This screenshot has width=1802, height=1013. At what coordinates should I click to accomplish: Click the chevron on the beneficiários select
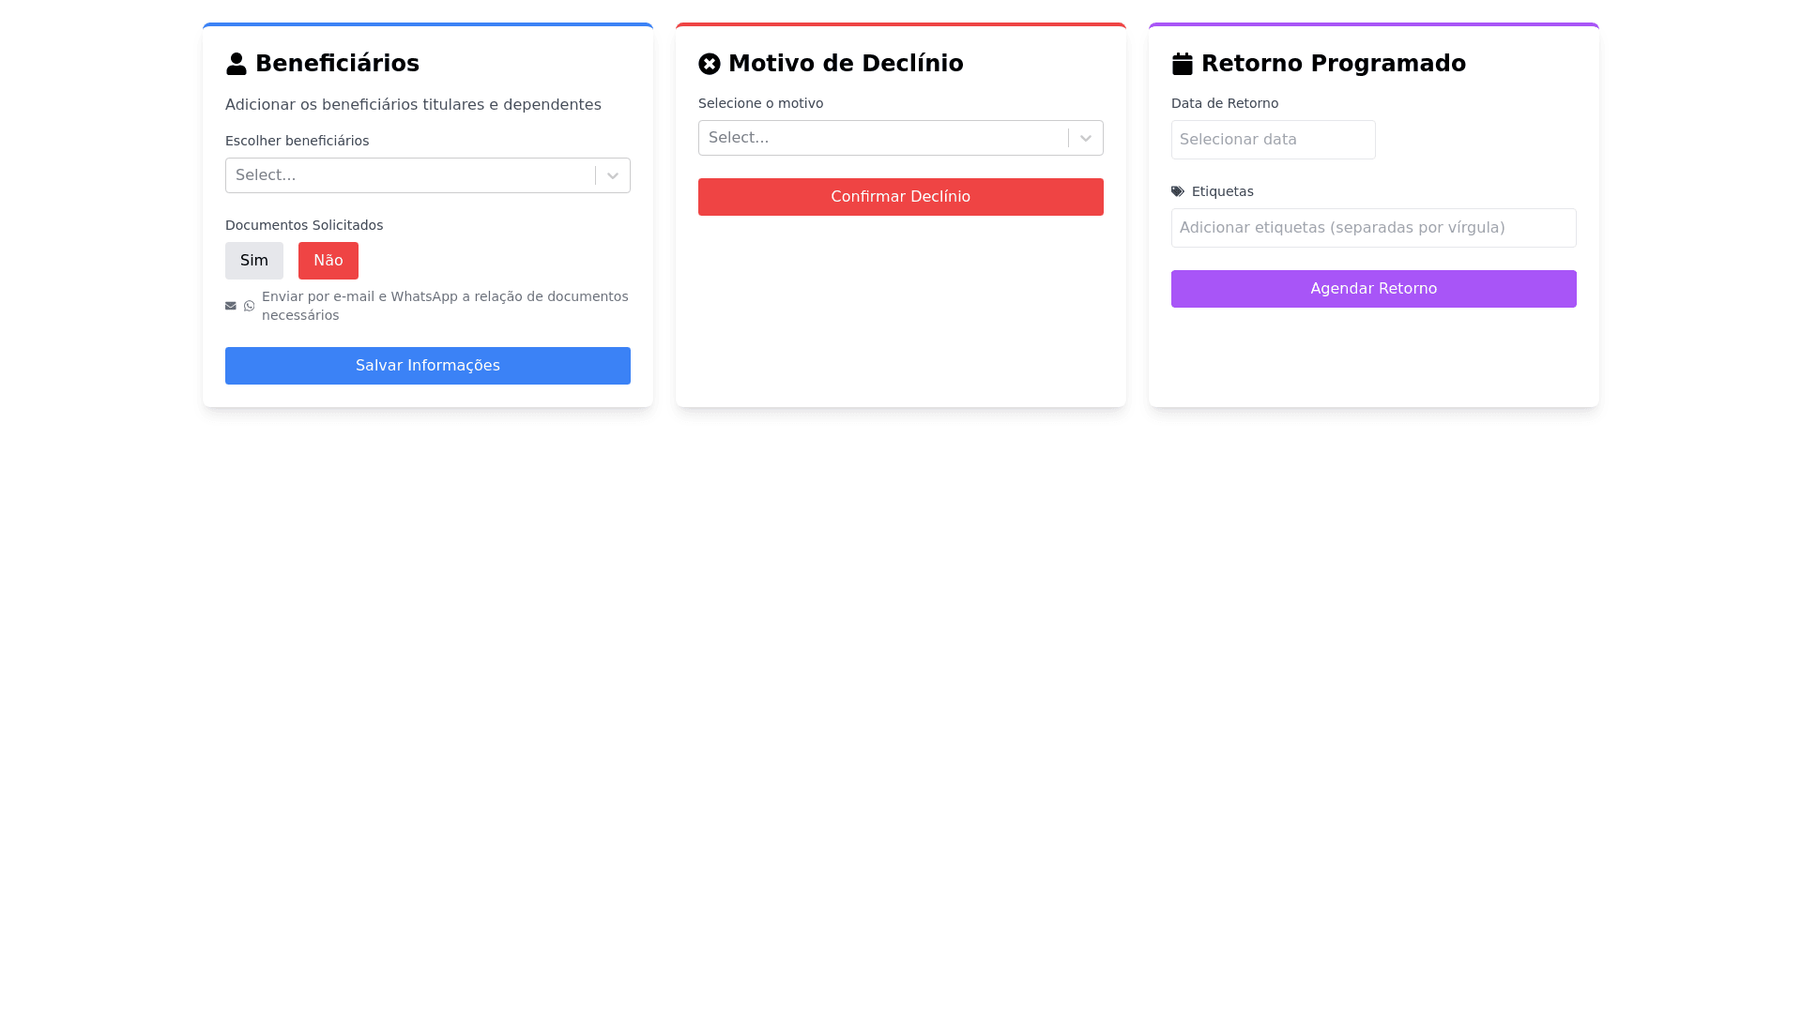pos(612,174)
